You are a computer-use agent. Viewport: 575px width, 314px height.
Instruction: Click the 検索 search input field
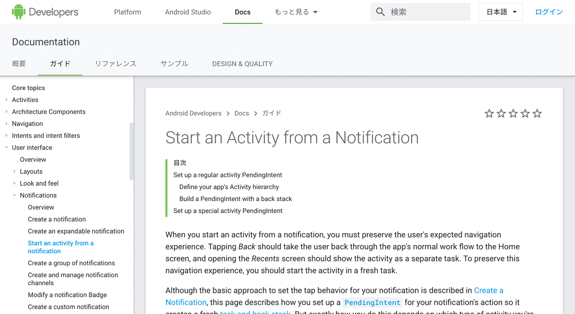pos(420,12)
